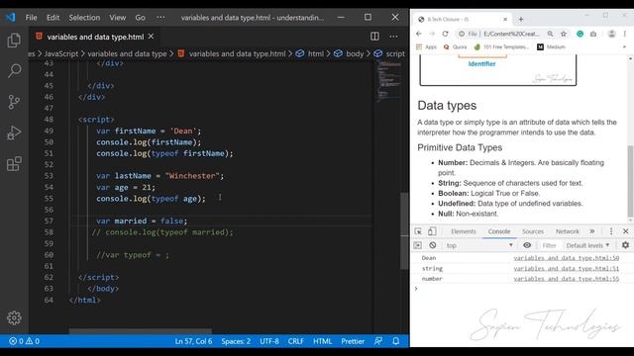Image resolution: width=634 pixels, height=356 pixels.
Task: Change language mode via HTML status entry
Action: pyautogui.click(x=322, y=341)
